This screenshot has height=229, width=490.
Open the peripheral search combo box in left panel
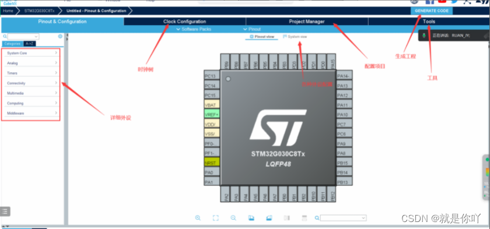23,36
